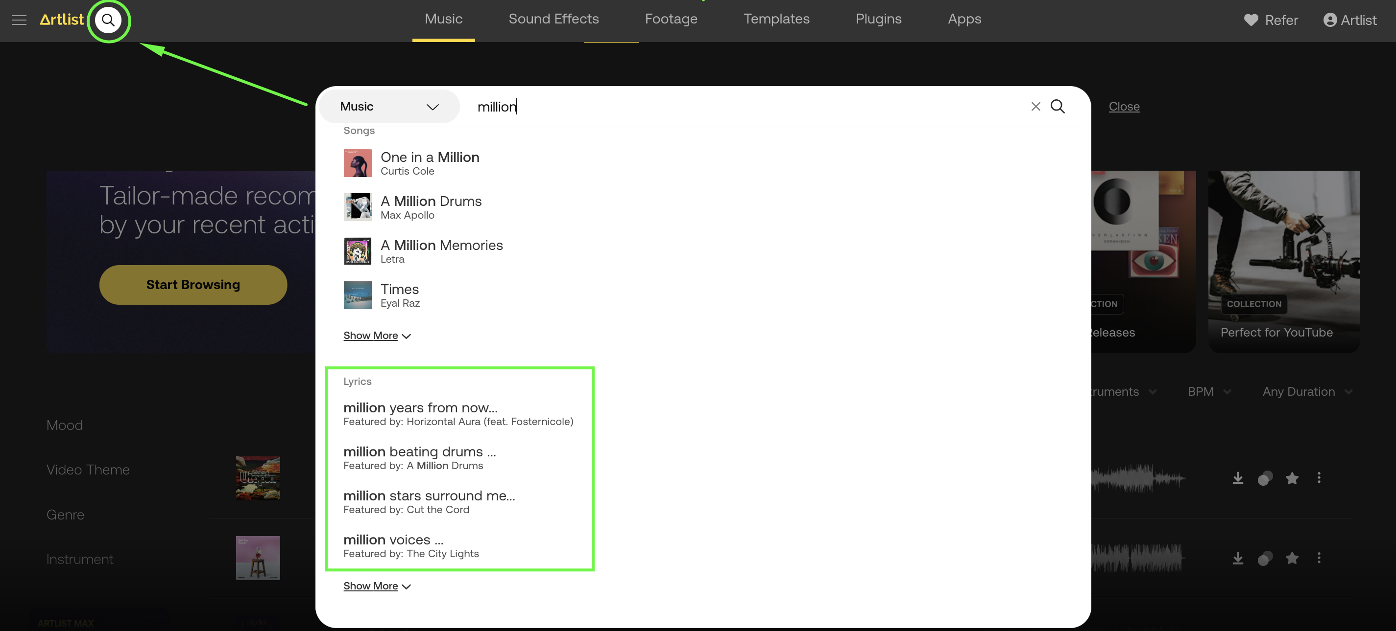1396x631 pixels.
Task: Expand Show More under Lyrics
Action: point(377,586)
